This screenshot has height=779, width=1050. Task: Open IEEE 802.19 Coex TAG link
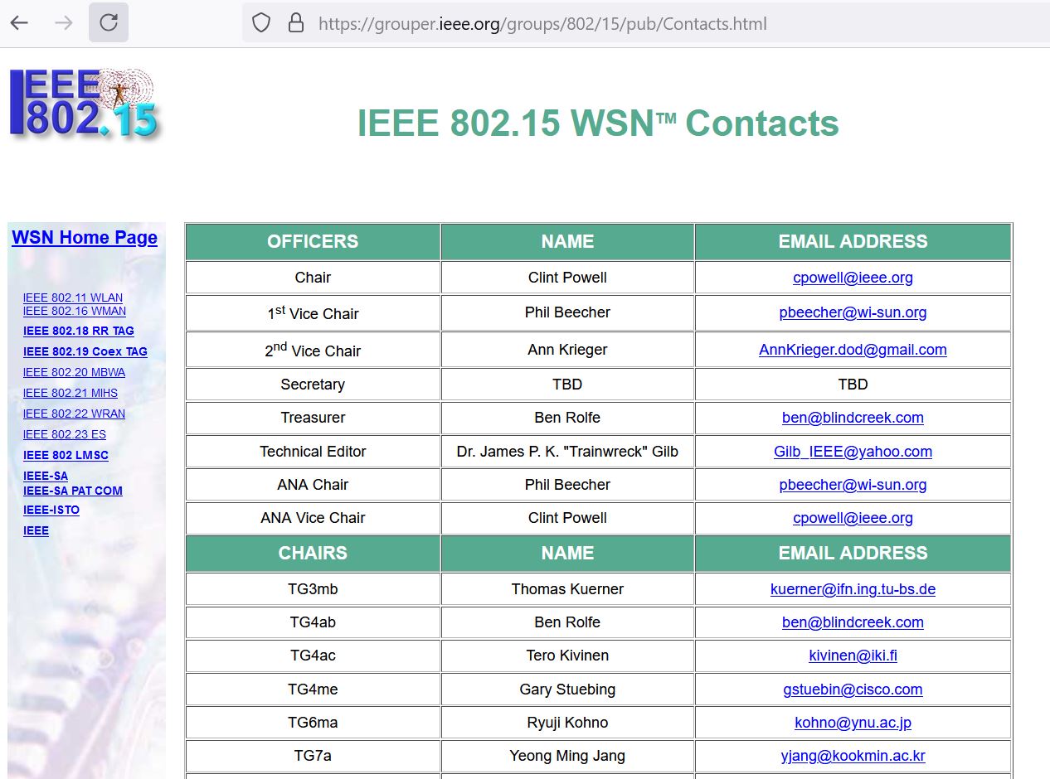pos(85,351)
